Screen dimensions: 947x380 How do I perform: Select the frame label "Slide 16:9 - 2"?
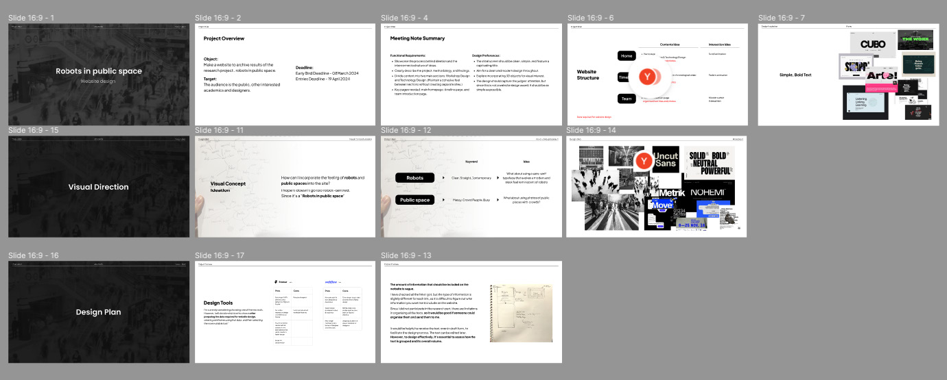pos(219,18)
